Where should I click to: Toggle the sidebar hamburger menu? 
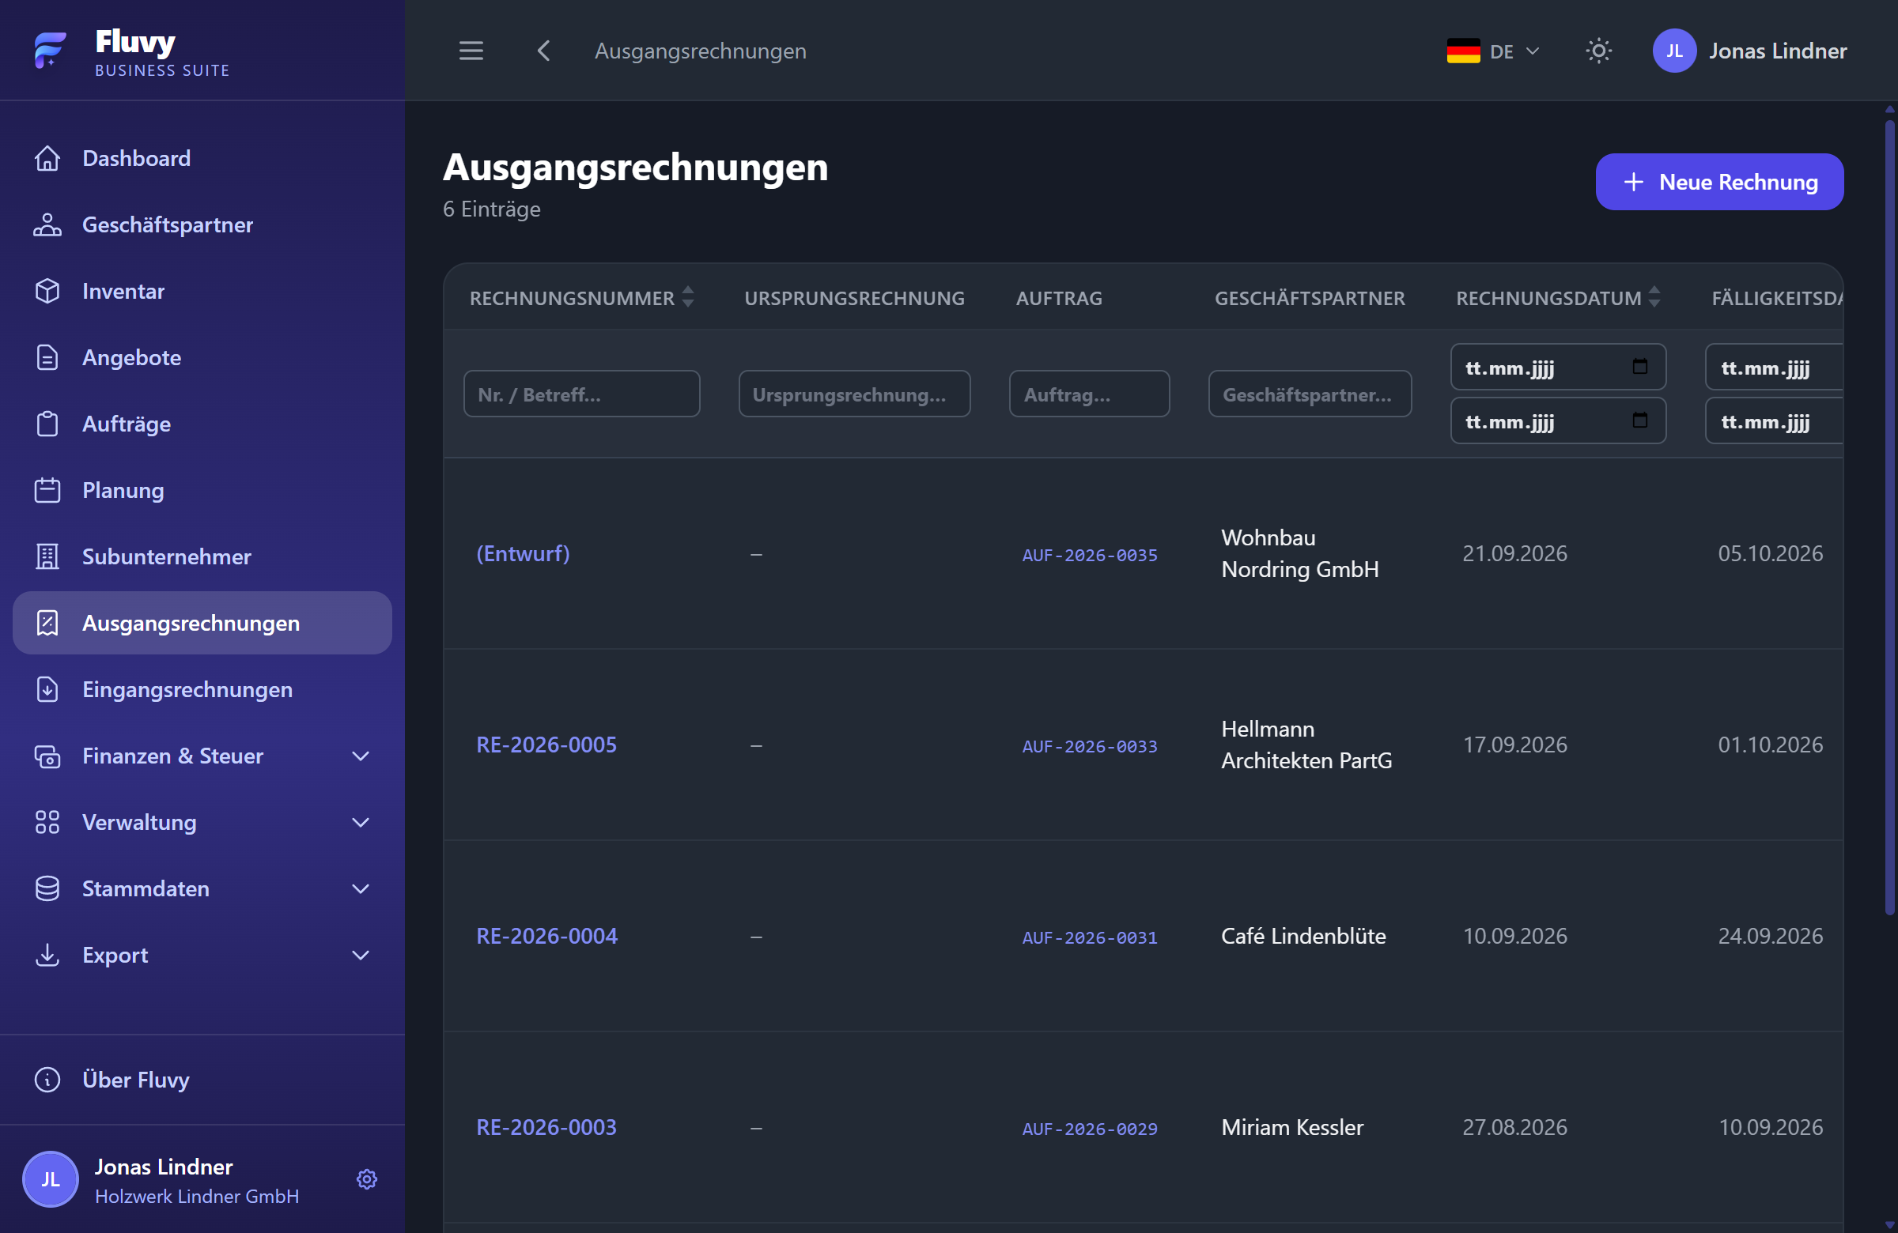(471, 51)
